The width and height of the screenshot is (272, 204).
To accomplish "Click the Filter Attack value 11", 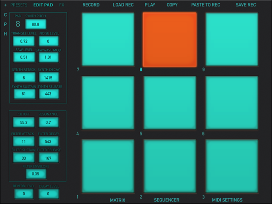I will 24,141.
